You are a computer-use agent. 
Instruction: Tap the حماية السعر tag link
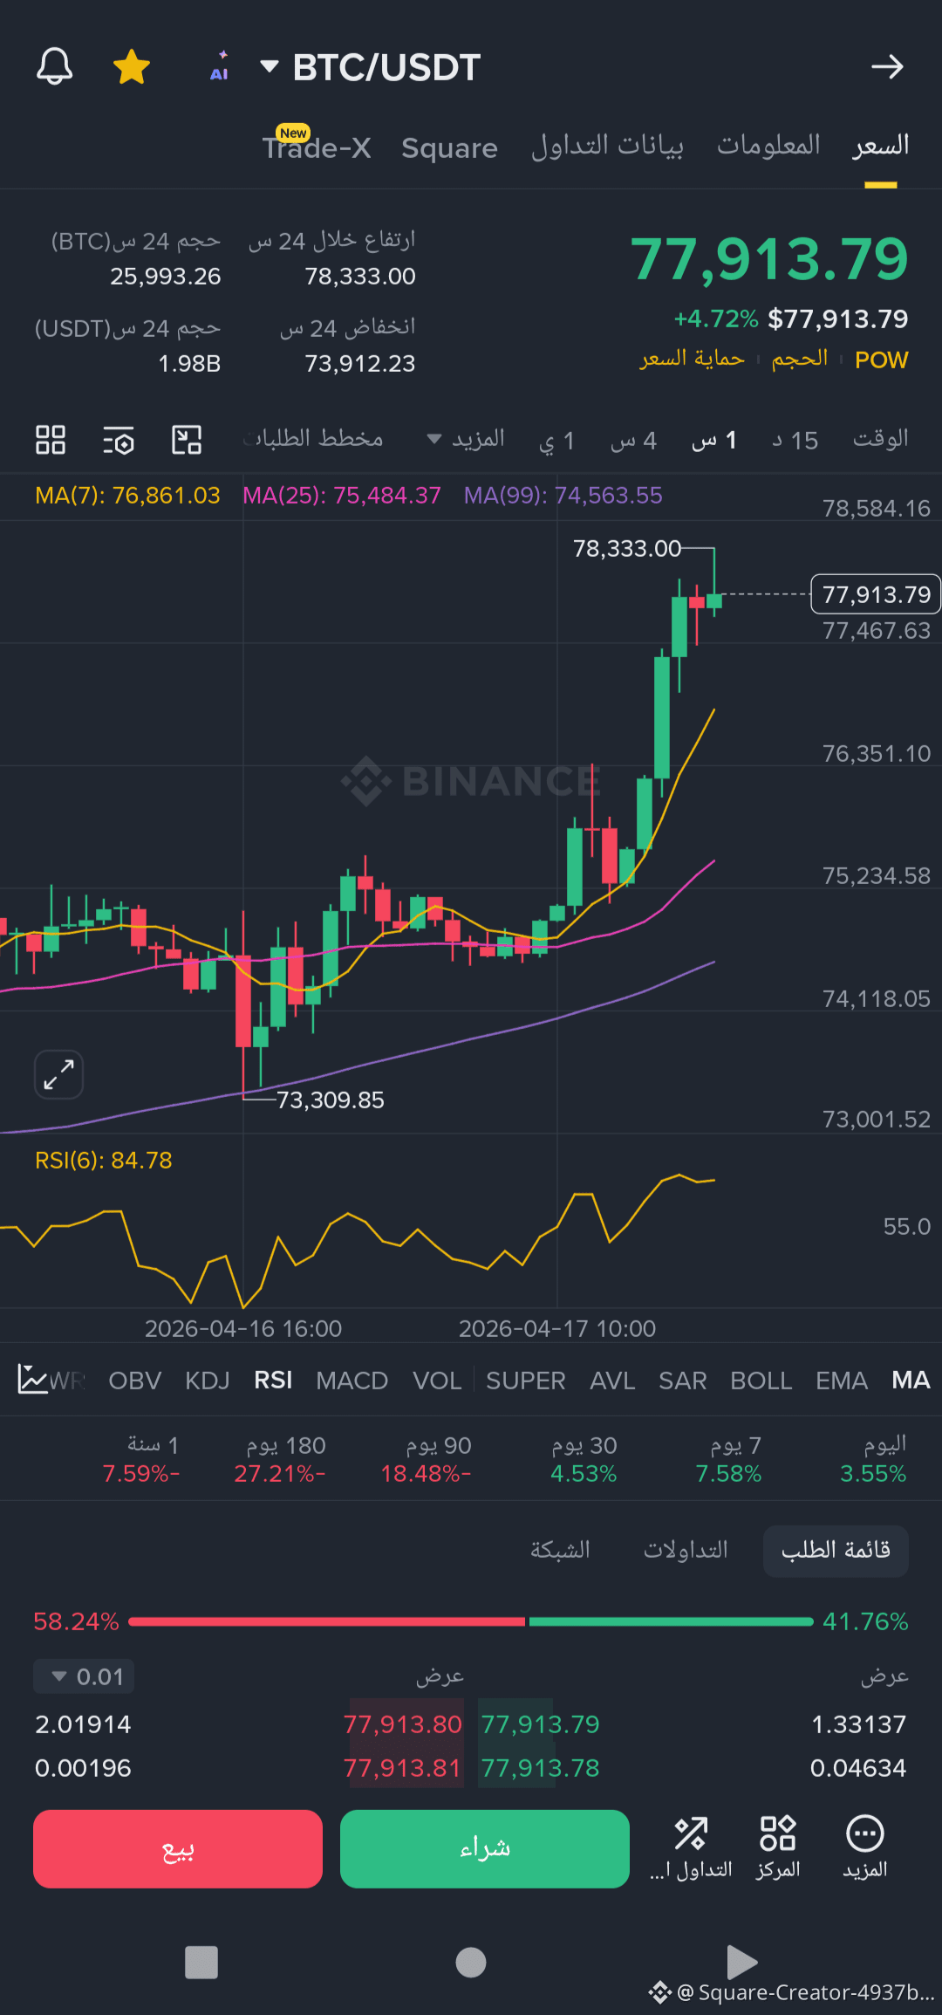click(x=693, y=359)
